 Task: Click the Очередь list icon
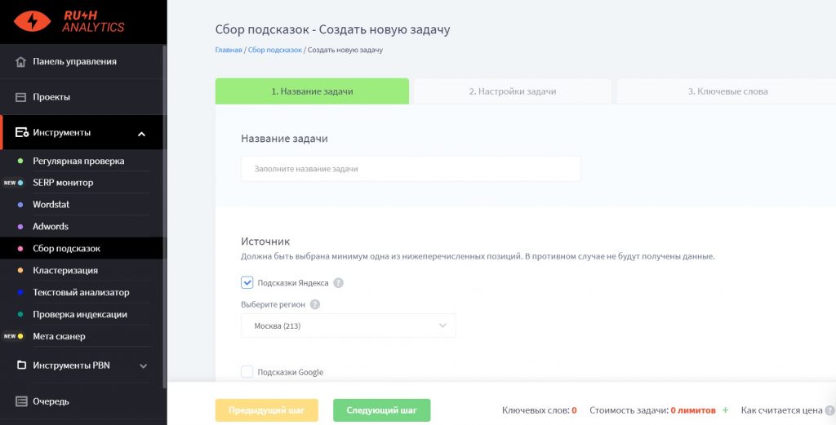coord(20,401)
